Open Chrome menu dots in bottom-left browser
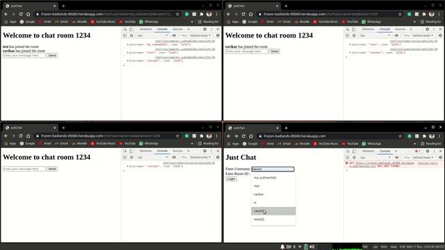The width and height of the screenshot is (445, 250). click(x=216, y=136)
